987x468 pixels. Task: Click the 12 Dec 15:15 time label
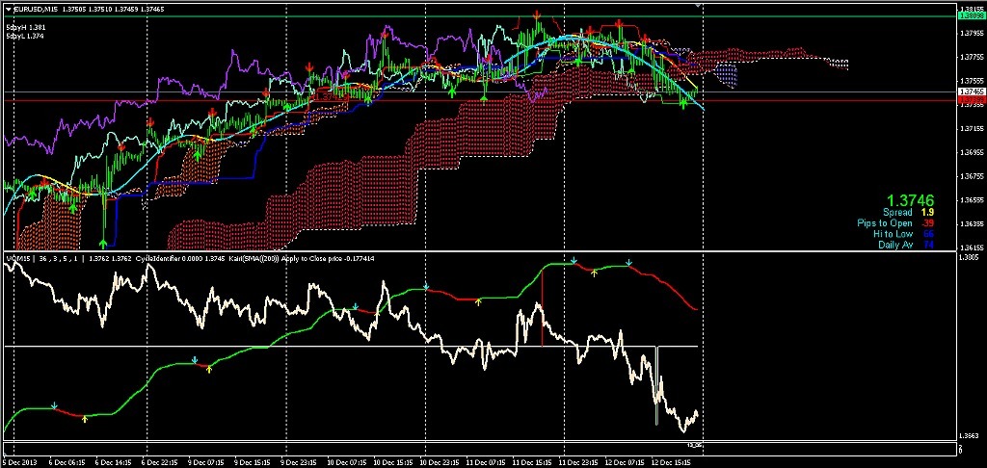672,462
